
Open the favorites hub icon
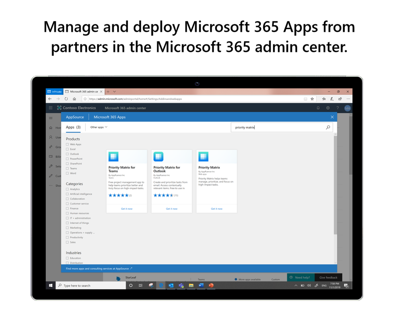pyautogui.click(x=324, y=99)
